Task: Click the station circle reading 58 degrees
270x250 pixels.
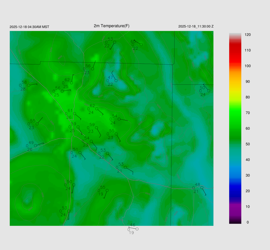Action: [x=29, y=85]
